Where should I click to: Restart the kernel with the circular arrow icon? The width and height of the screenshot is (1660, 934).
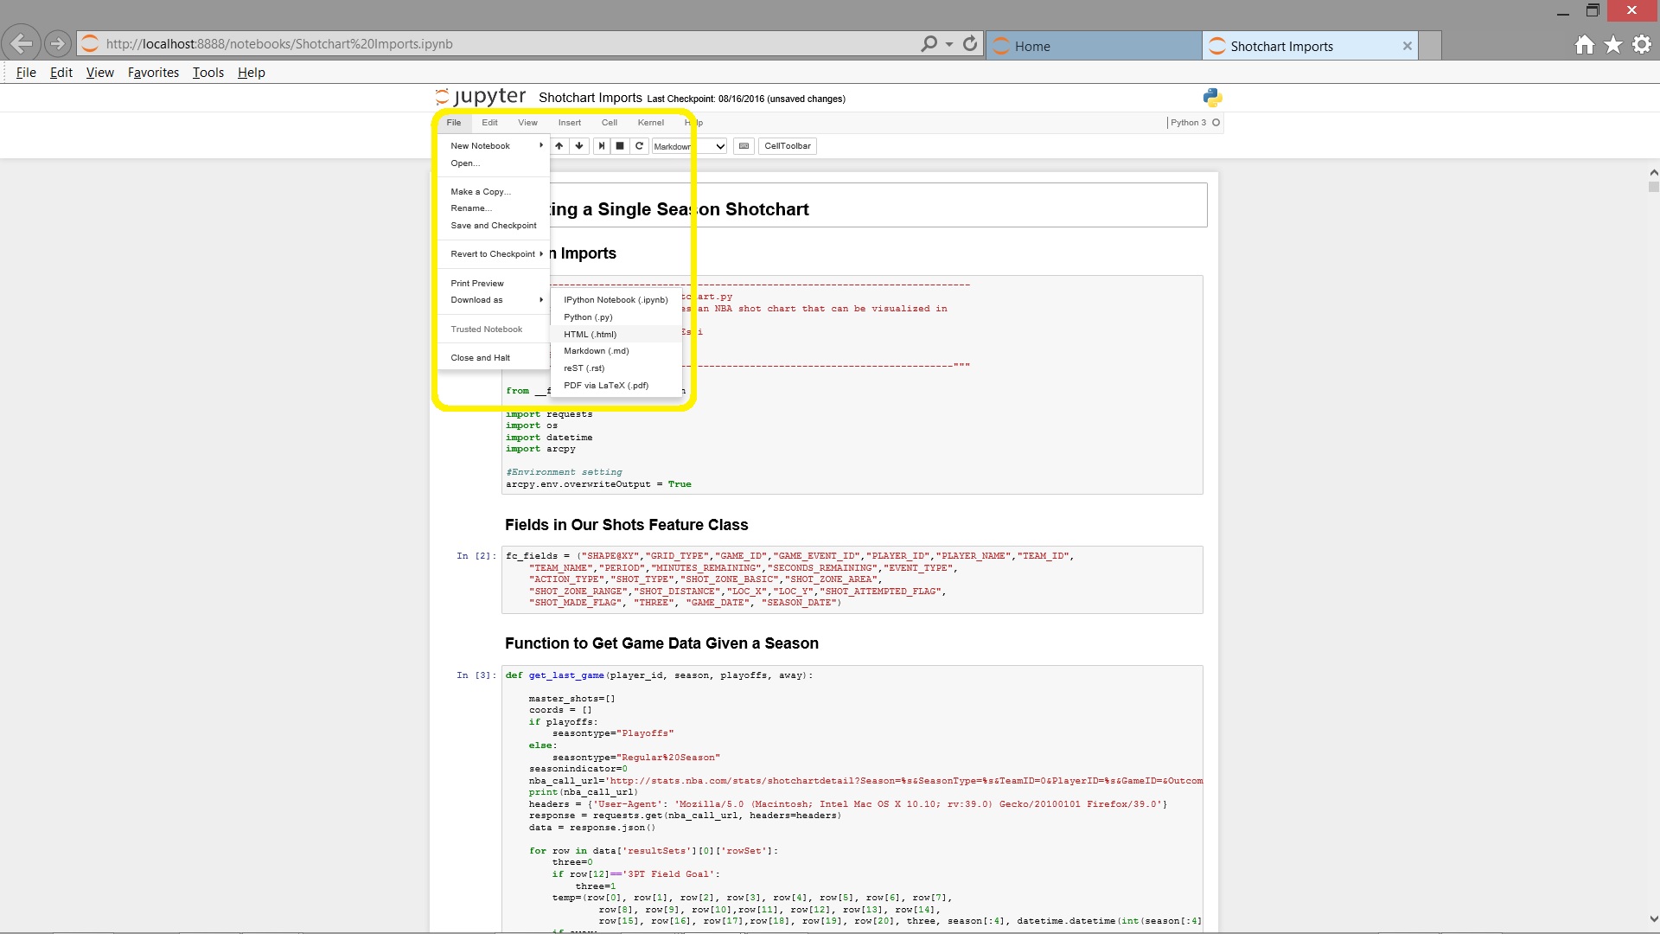639,146
